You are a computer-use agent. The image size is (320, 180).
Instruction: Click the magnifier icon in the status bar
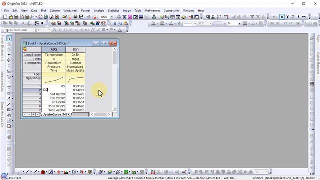pos(4,176)
